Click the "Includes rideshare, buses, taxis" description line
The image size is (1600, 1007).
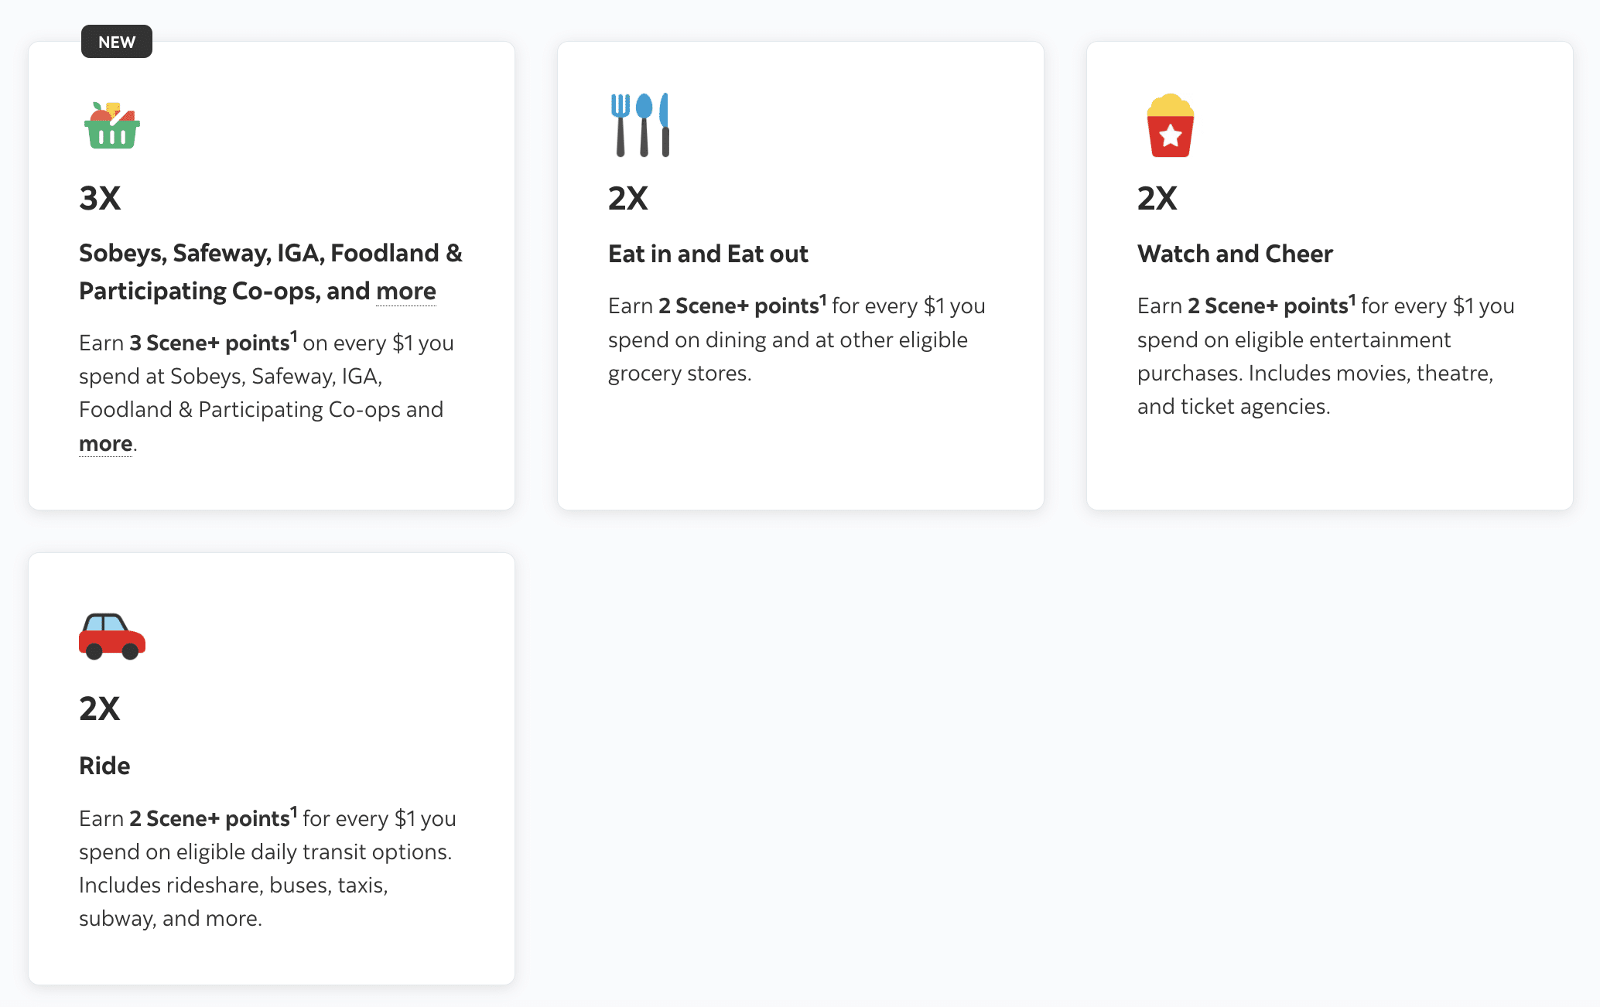point(234,885)
